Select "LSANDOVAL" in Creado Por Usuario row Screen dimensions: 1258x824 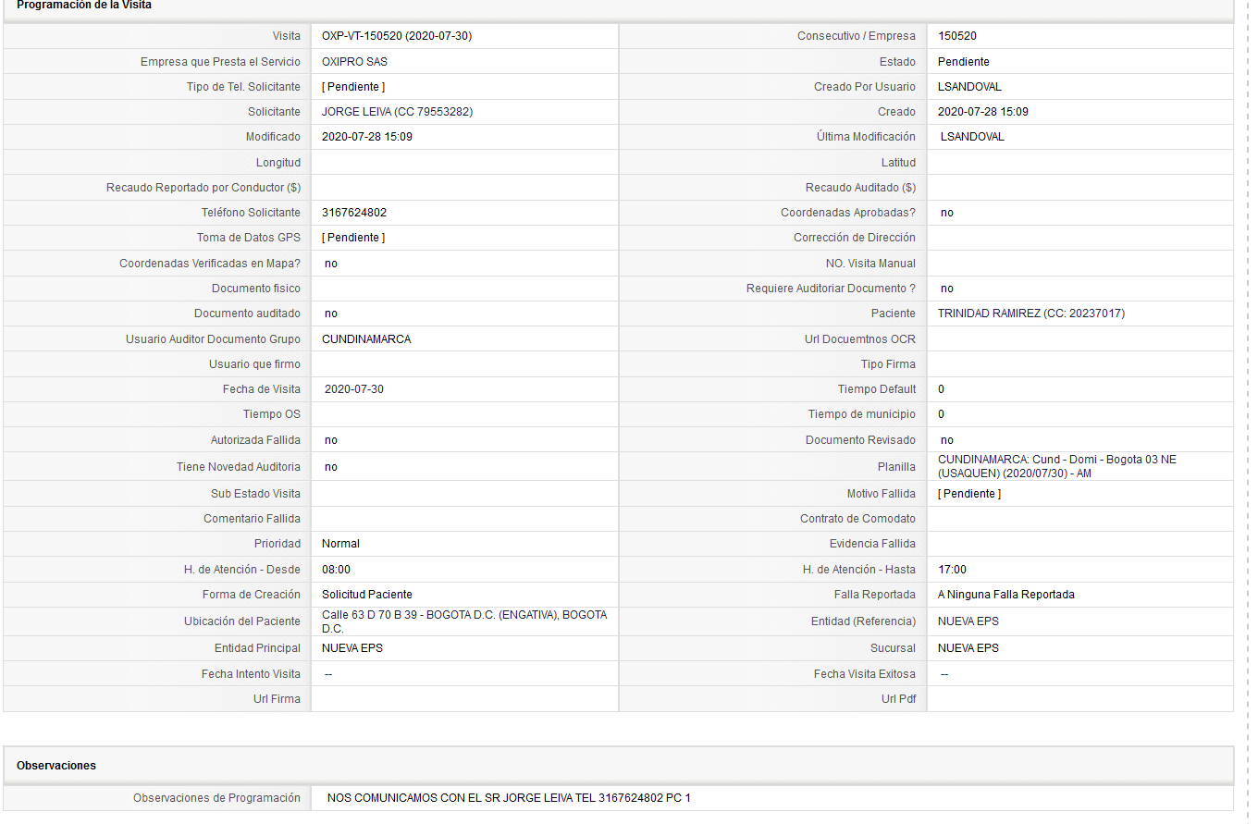(x=969, y=87)
